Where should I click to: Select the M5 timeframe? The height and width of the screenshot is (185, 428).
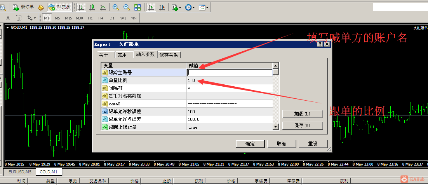tap(57, 18)
